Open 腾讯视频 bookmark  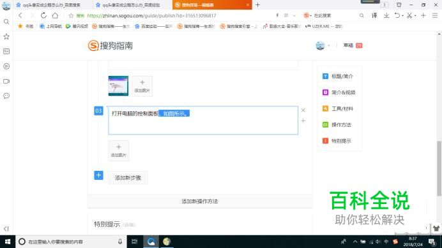pyautogui.click(x=77, y=26)
